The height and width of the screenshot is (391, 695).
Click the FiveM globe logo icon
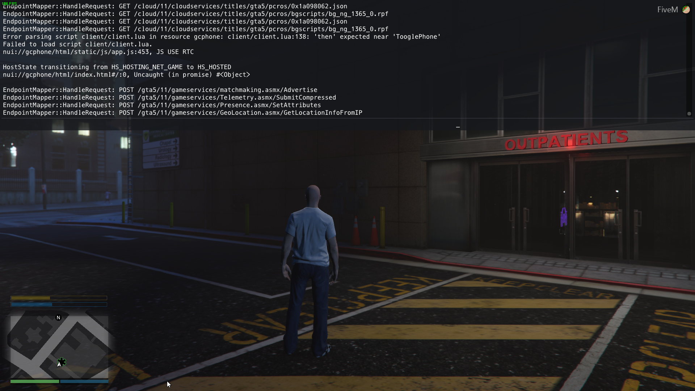click(686, 10)
